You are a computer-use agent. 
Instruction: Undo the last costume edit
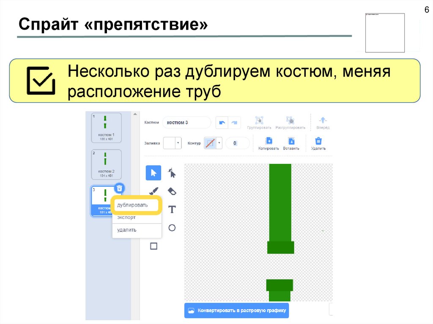pyautogui.click(x=222, y=123)
